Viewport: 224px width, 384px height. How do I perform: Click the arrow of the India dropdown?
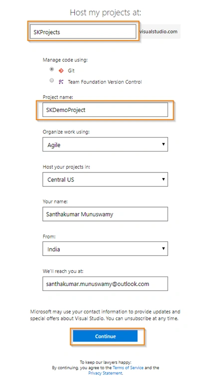pyautogui.click(x=164, y=248)
